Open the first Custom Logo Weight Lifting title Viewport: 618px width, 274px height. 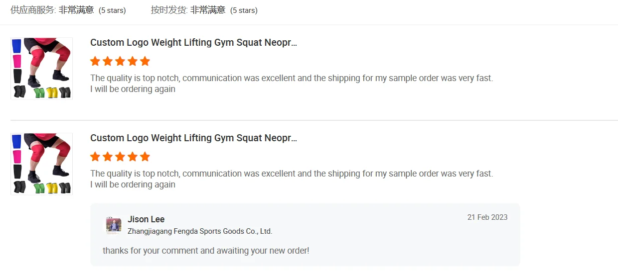(x=193, y=43)
